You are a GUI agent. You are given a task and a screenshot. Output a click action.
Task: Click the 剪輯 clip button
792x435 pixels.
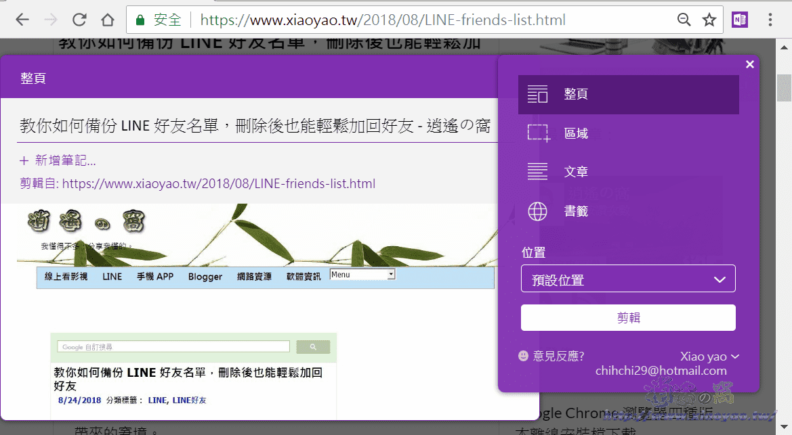pyautogui.click(x=627, y=317)
